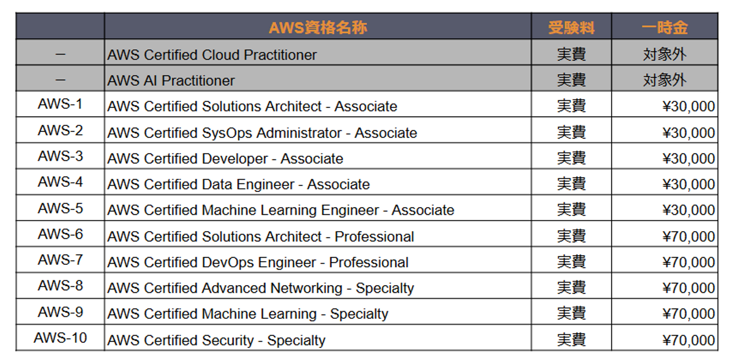
Task: Click the AWS-6 row label
Action: (x=60, y=234)
